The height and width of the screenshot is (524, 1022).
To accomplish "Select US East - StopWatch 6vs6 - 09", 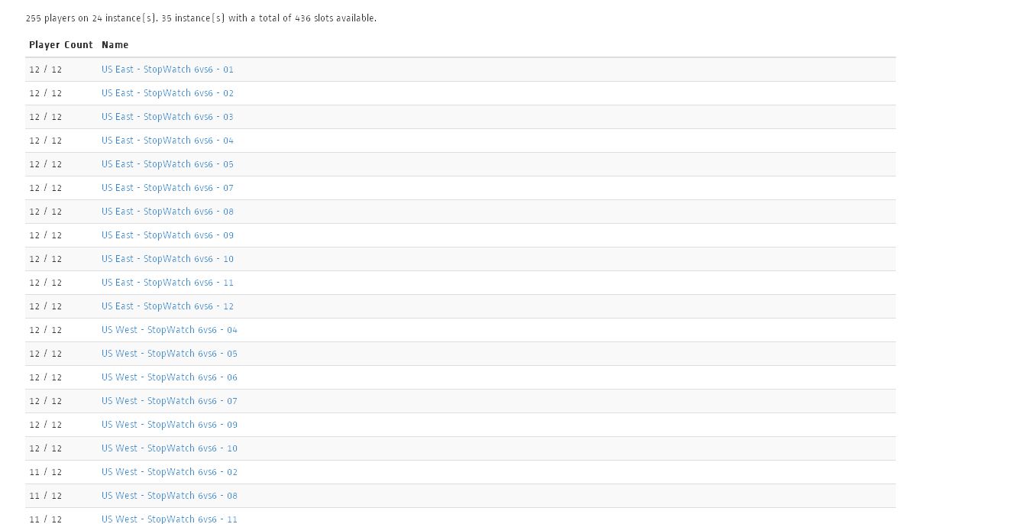I will tap(167, 235).
